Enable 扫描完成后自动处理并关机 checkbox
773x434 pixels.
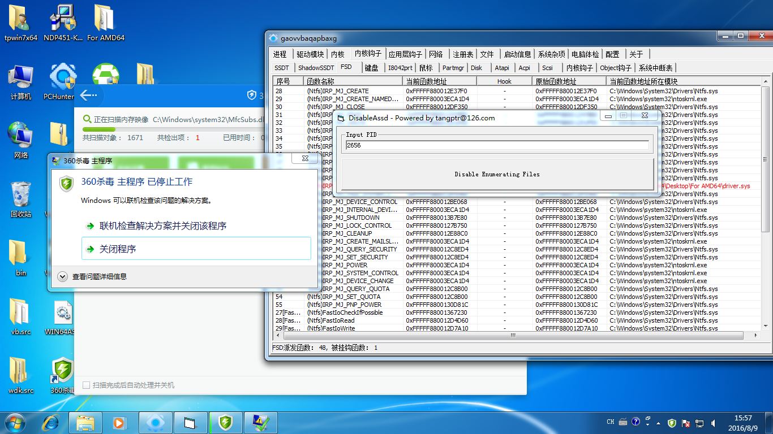[x=86, y=385]
